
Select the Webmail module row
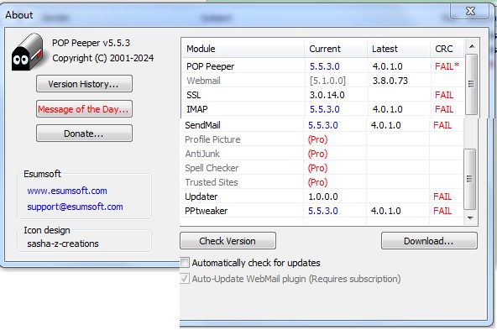323,81
